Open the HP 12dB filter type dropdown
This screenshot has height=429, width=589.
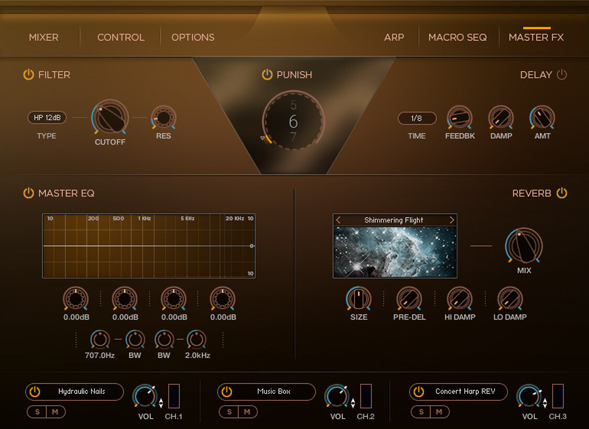47,118
